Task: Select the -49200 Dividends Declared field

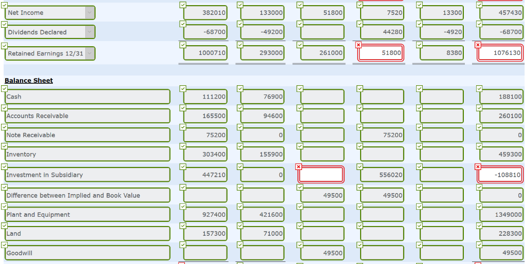Action: [262, 32]
